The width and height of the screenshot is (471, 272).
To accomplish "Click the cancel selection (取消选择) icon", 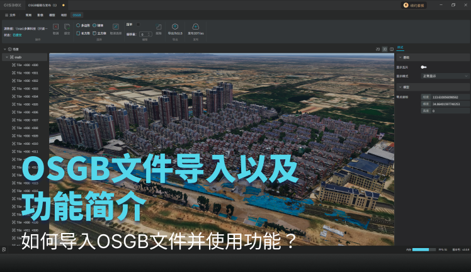I will 116,27.
